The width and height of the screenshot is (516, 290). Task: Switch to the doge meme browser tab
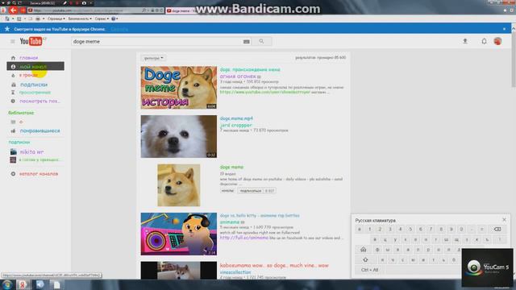(181, 10)
